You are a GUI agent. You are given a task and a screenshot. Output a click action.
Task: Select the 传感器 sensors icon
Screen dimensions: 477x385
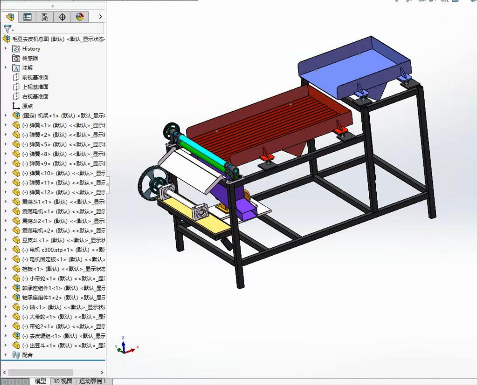coord(16,58)
